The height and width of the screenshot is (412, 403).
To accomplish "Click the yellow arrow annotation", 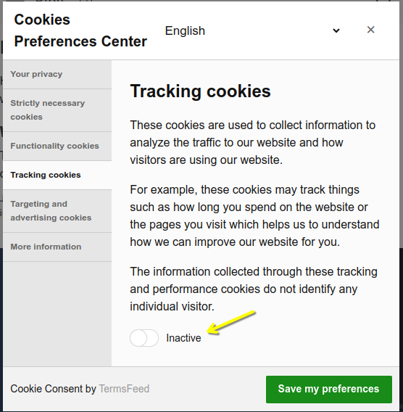I will pyautogui.click(x=231, y=322).
